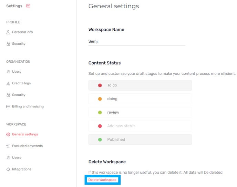
Task: Click the Billing and Invoicing card icon
Action: point(8,106)
